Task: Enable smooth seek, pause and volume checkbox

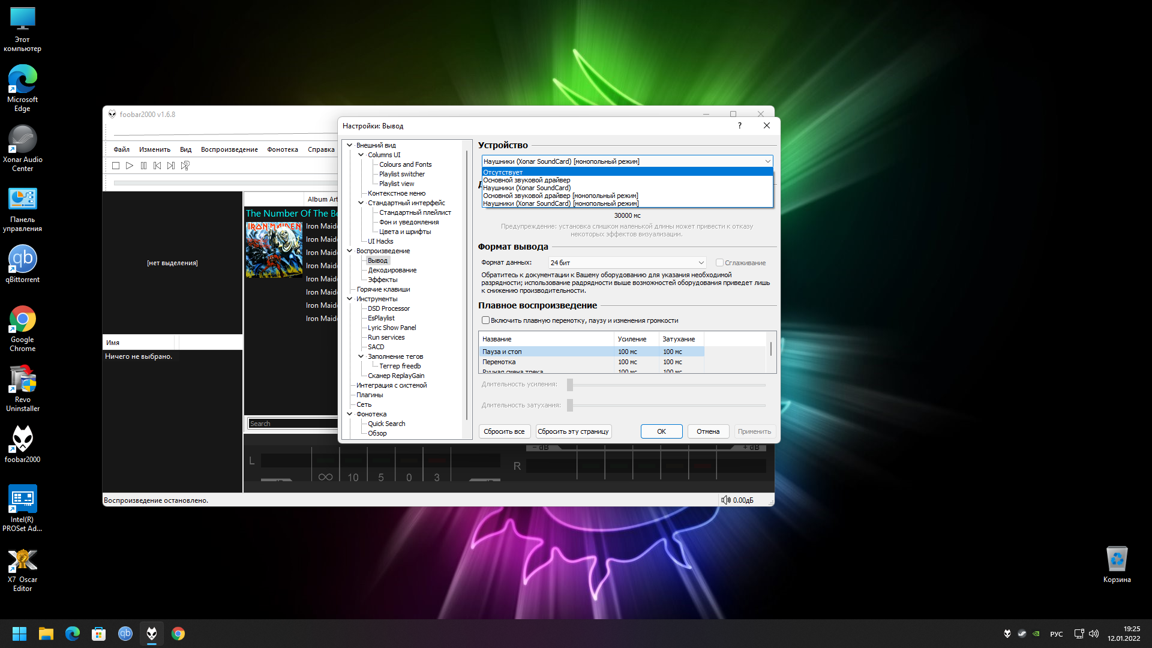Action: click(x=485, y=320)
